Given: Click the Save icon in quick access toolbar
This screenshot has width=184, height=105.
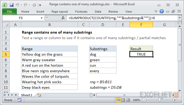Looking at the screenshot, I should pyautogui.click(x=12, y=5).
